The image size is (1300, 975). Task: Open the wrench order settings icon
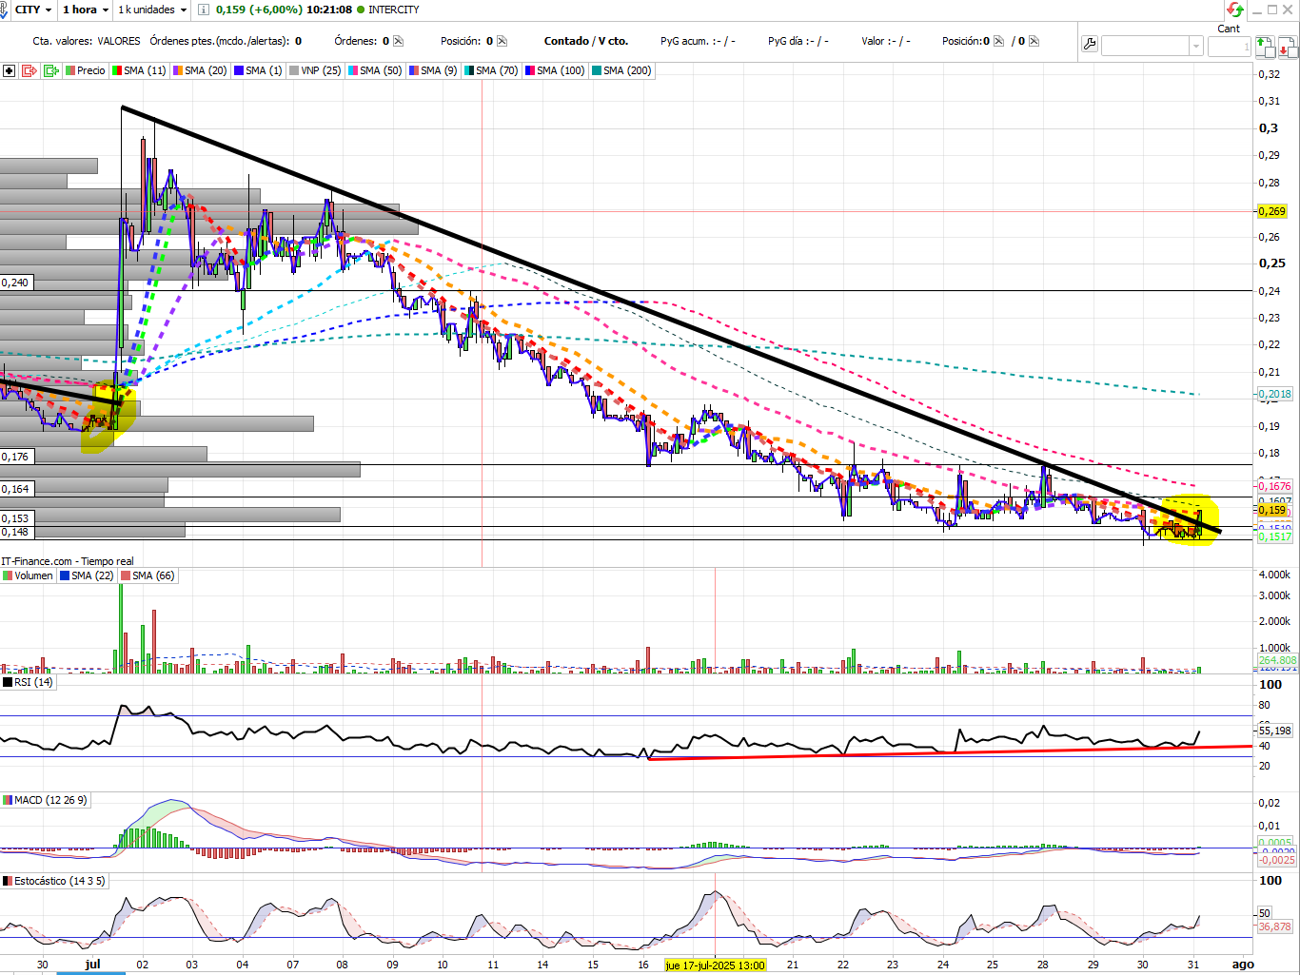click(1090, 44)
